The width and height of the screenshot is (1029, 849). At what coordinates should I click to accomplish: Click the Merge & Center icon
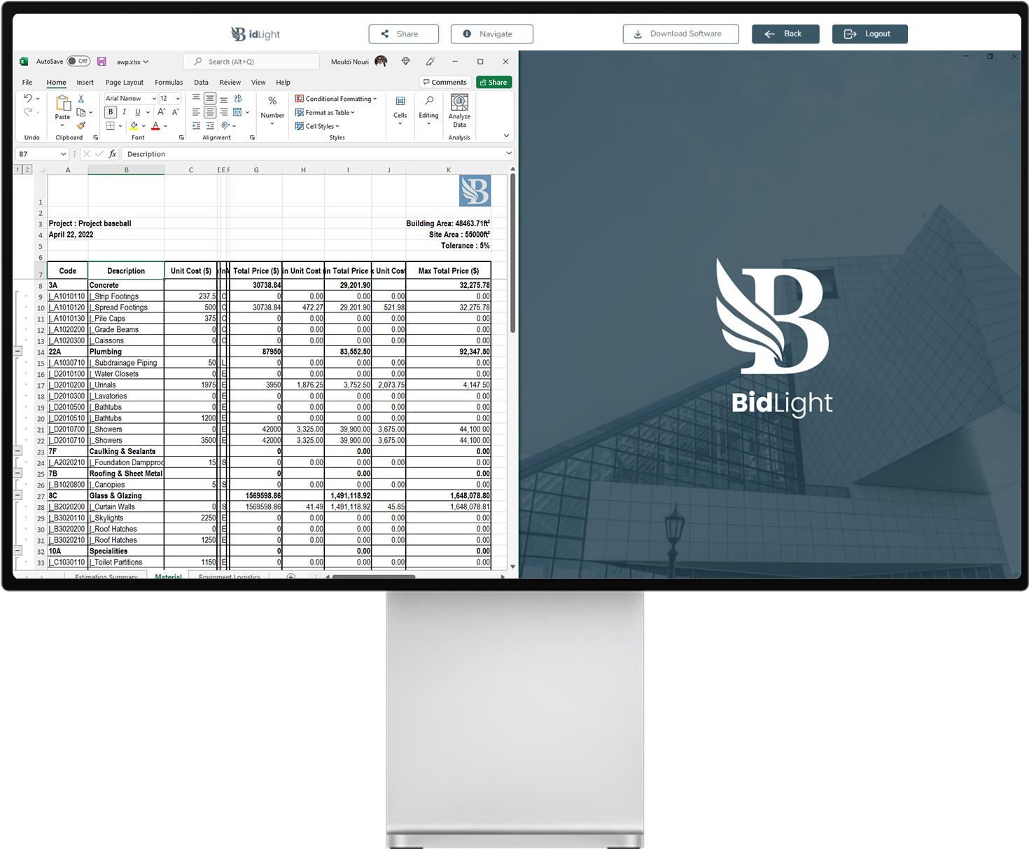click(237, 112)
